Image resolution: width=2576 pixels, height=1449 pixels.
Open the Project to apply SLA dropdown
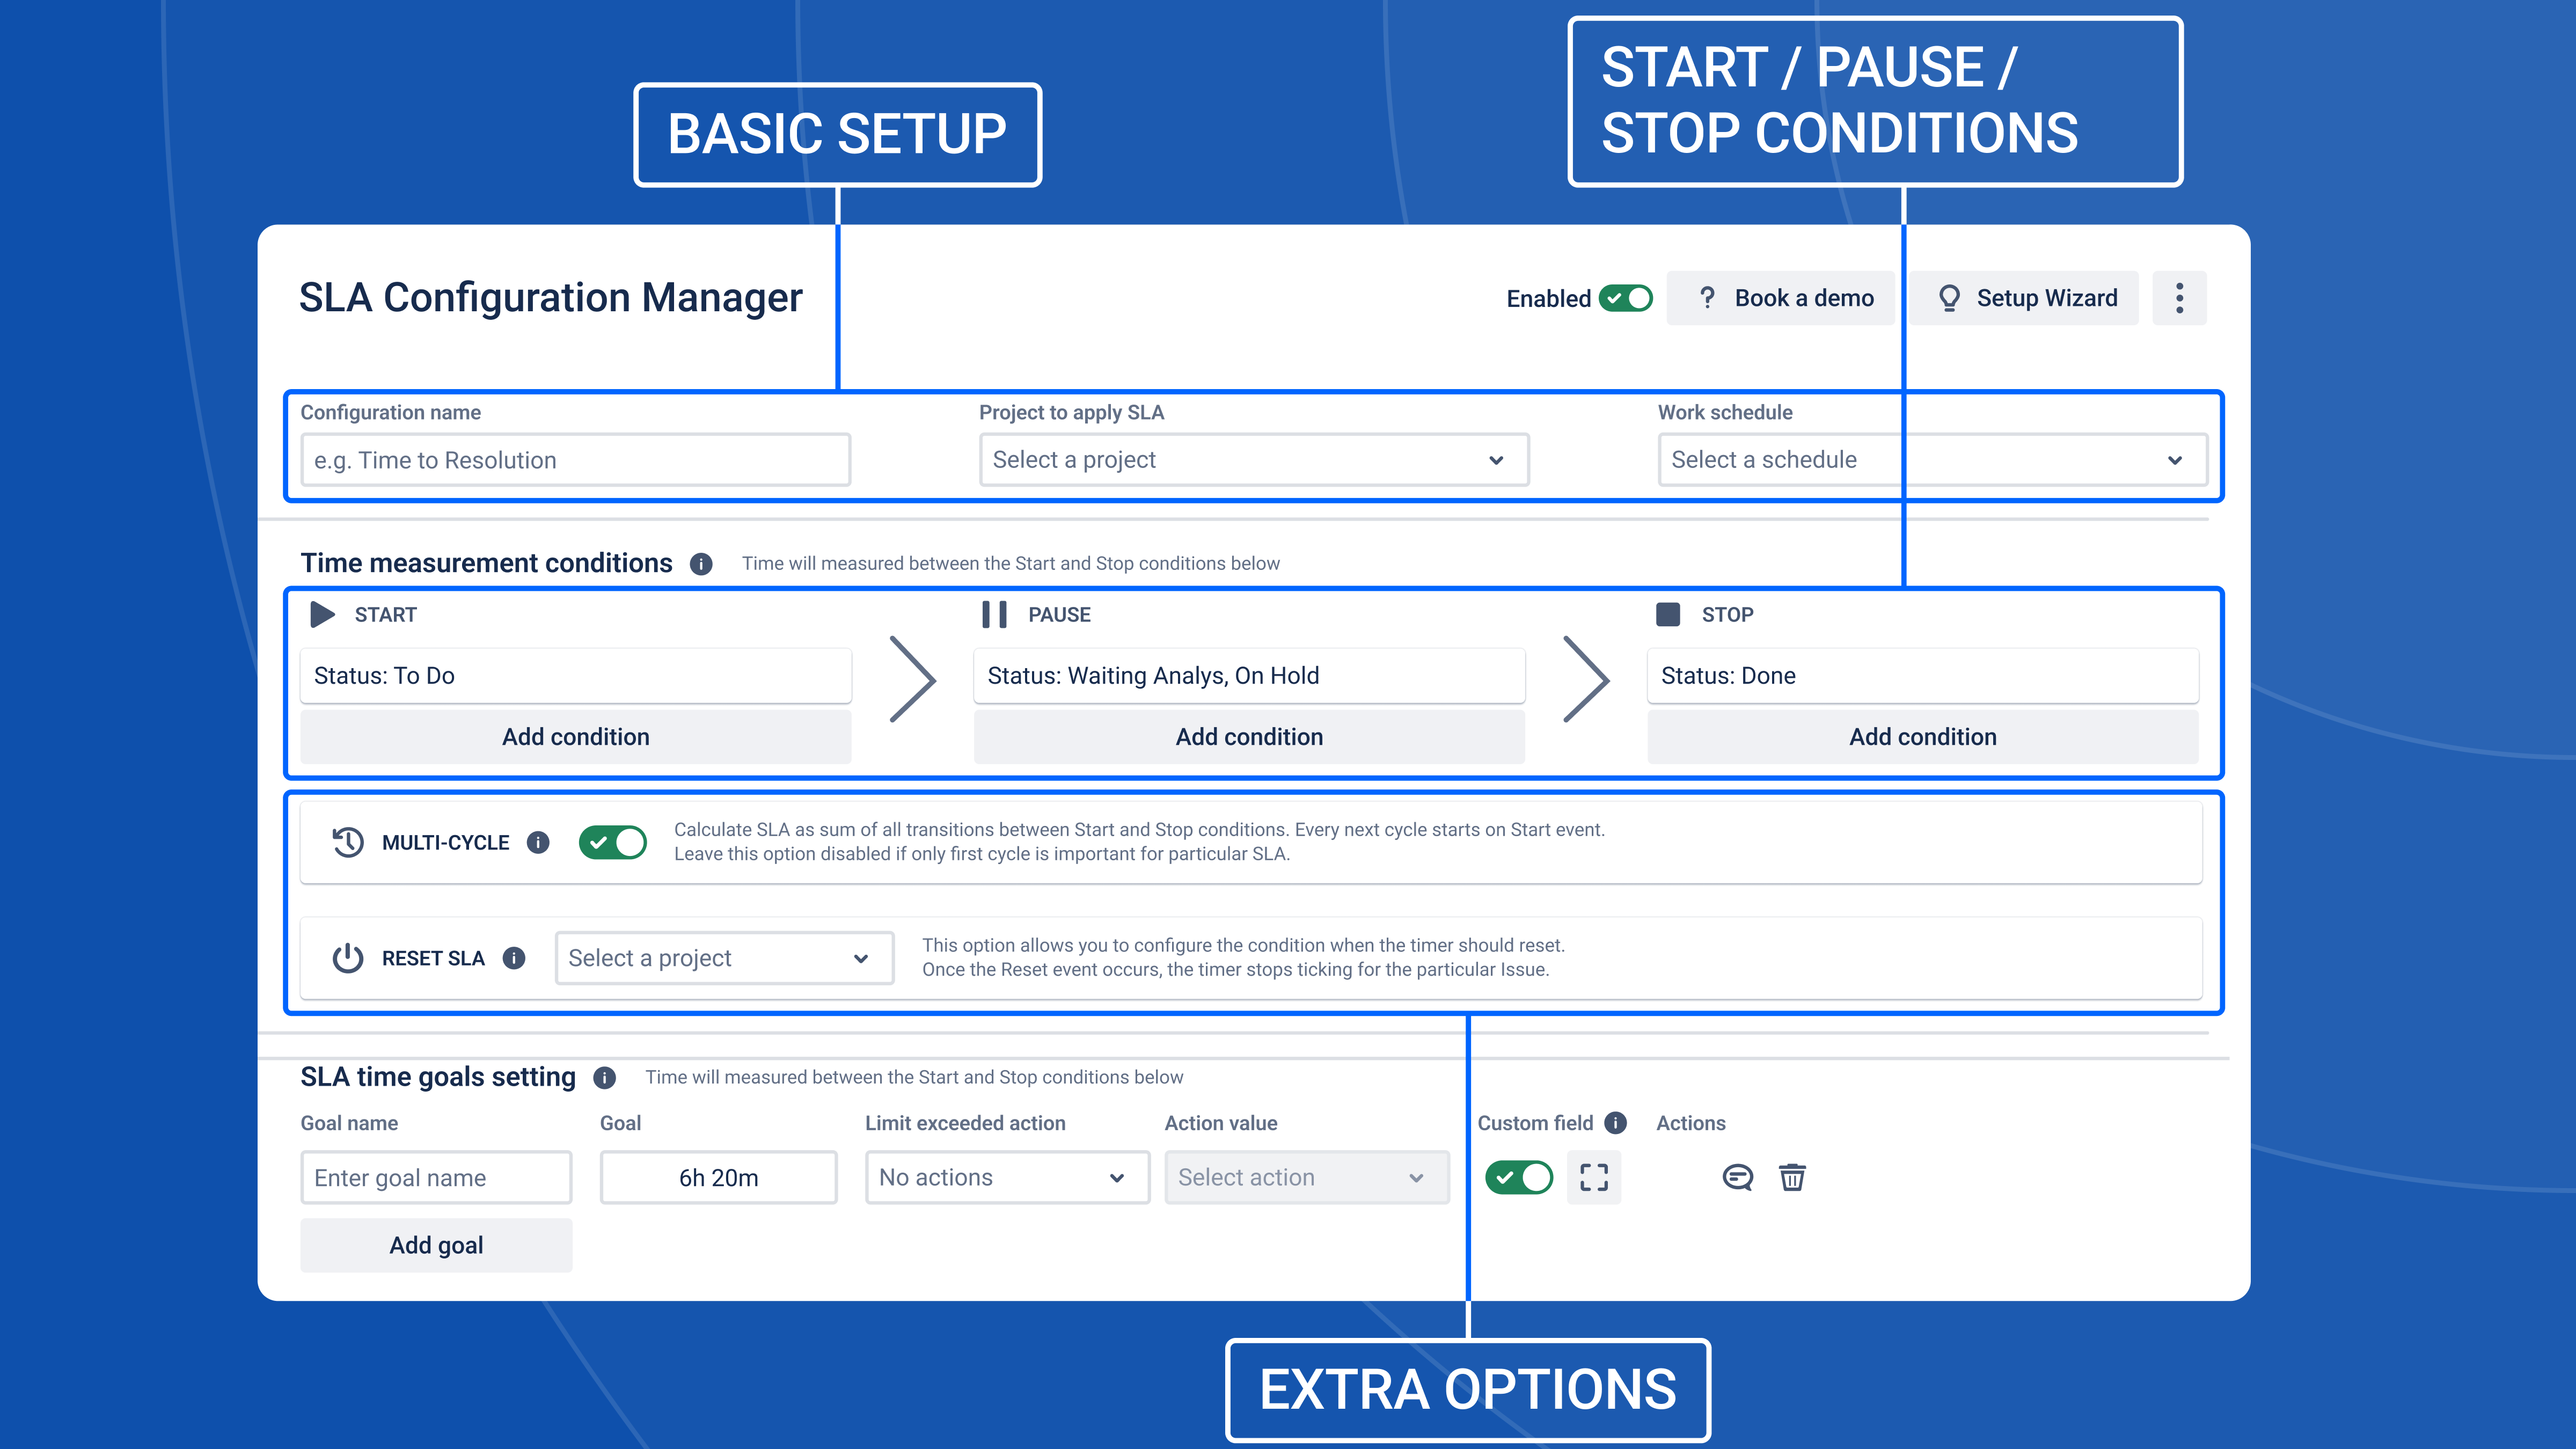tap(1254, 460)
